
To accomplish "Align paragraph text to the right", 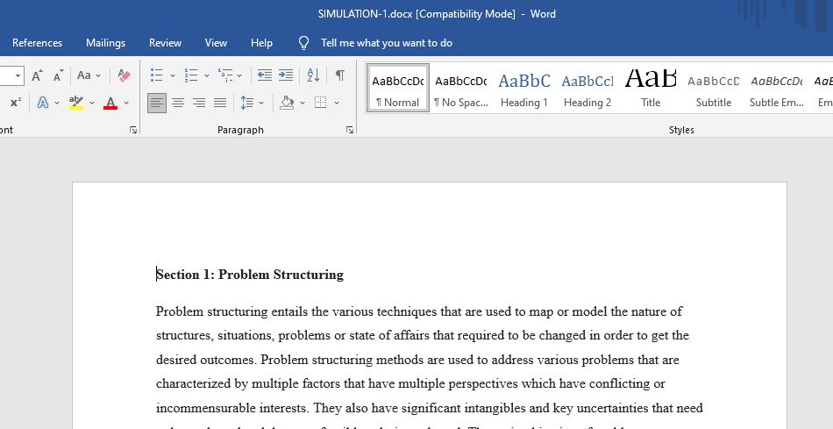I will pyautogui.click(x=199, y=103).
